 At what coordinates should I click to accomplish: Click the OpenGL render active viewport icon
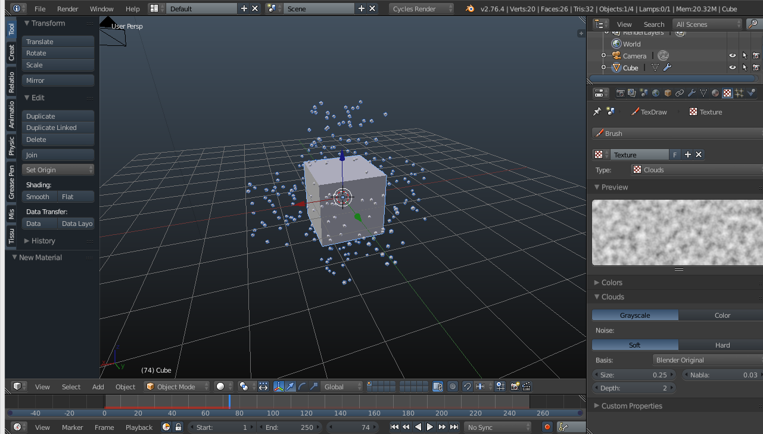point(515,386)
